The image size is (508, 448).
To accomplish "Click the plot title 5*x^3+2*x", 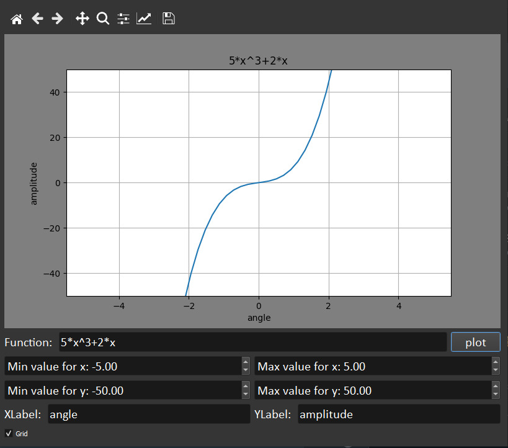I will pos(258,61).
